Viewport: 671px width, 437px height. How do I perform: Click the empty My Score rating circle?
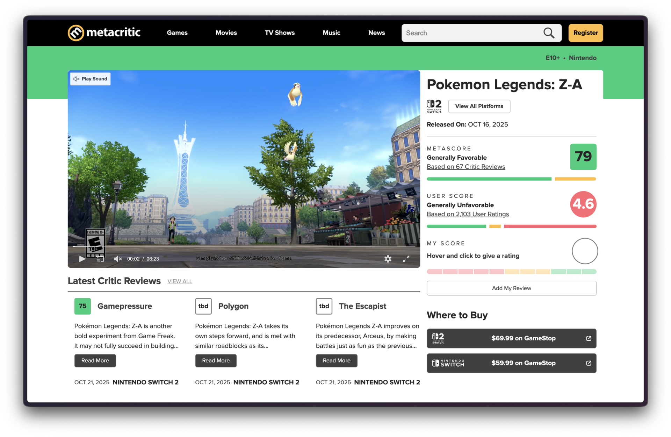[585, 251]
